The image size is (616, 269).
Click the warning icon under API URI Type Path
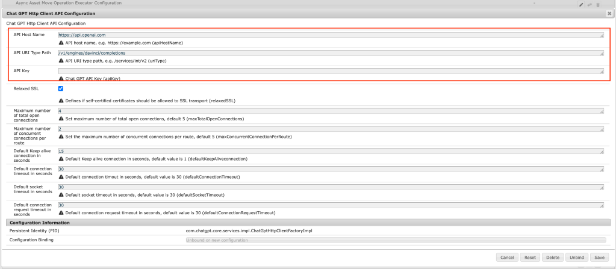coord(61,61)
